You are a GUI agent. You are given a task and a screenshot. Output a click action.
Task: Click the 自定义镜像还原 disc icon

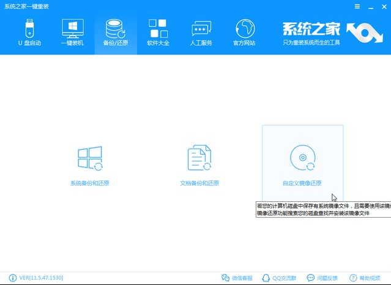tap(303, 158)
